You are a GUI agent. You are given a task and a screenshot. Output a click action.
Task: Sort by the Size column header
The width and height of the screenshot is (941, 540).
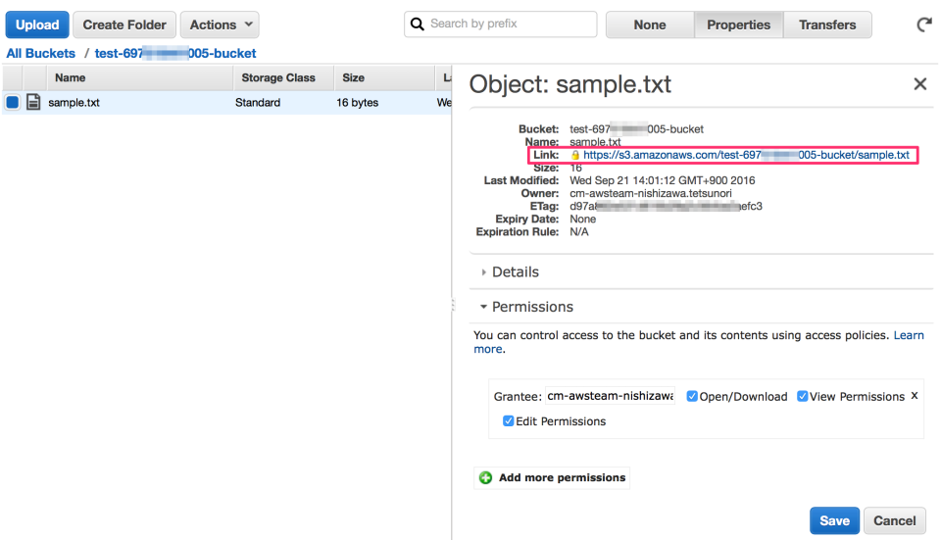click(x=384, y=78)
